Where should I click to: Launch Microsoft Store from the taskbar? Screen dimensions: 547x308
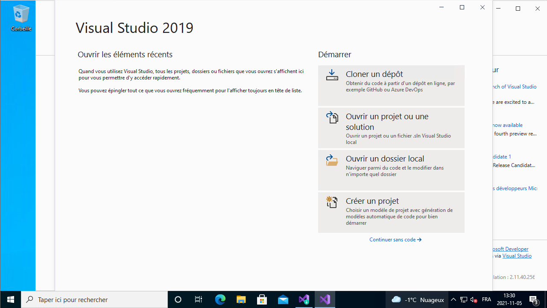pos(262,299)
